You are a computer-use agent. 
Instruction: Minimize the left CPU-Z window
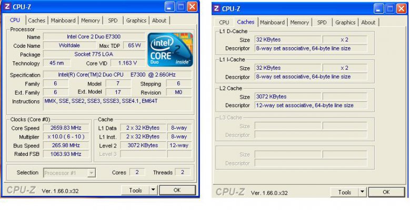pyautogui.click(x=169, y=7)
